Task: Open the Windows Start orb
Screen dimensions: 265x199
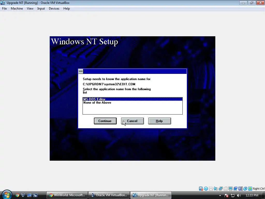Action: pos(7,195)
